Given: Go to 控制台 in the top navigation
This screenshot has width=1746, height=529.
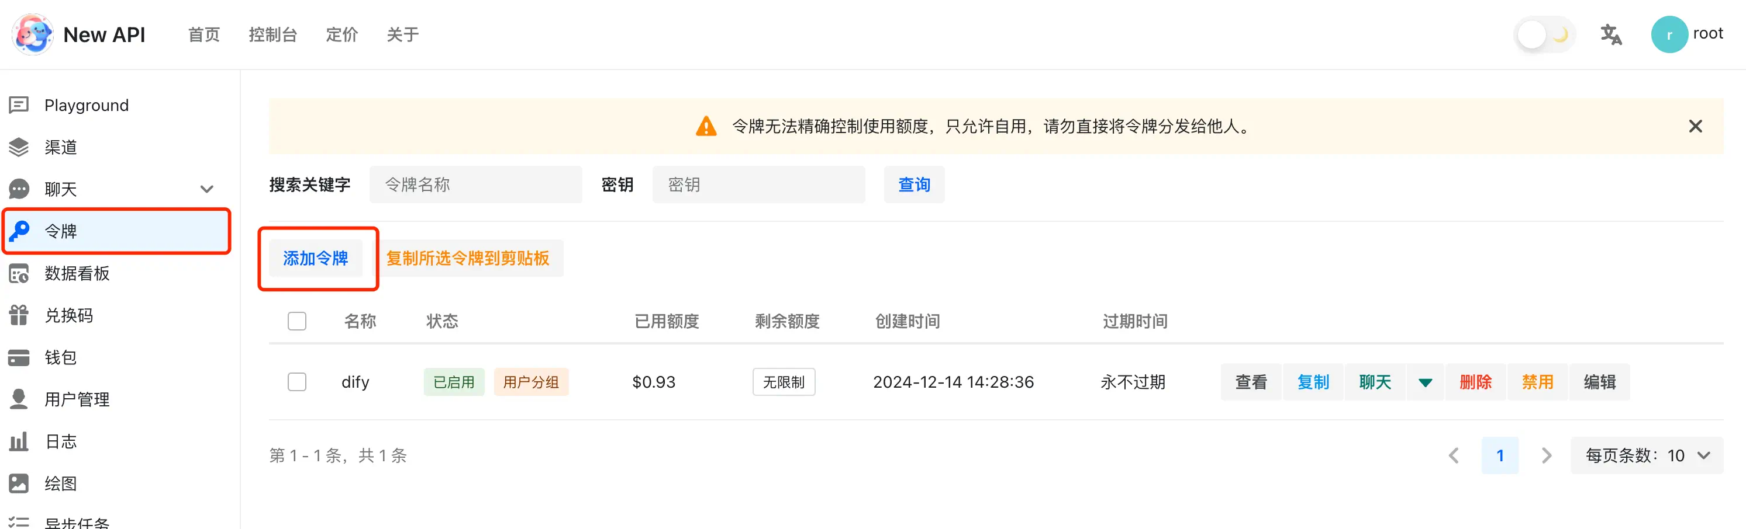Looking at the screenshot, I should [274, 34].
